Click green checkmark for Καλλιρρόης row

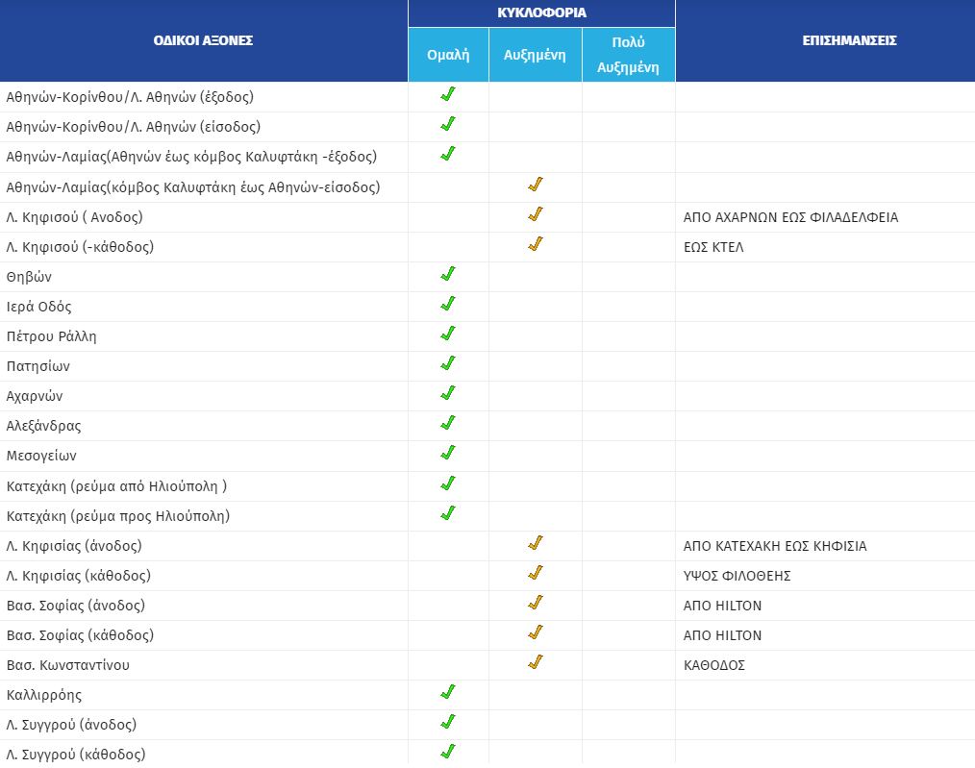[x=447, y=693]
